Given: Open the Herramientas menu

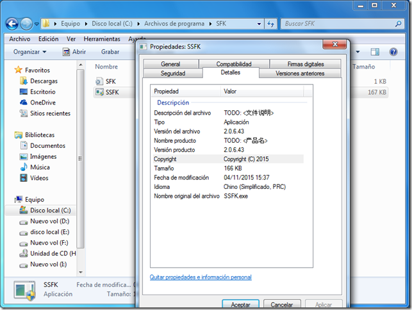Looking at the screenshot, I should 102,39.
